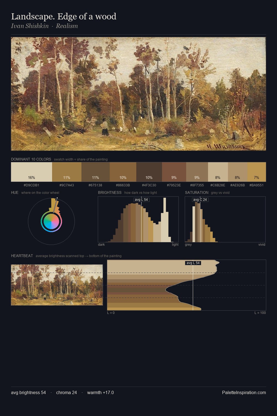Click the 'warmth +17.0' footer text

[x=101, y=392]
